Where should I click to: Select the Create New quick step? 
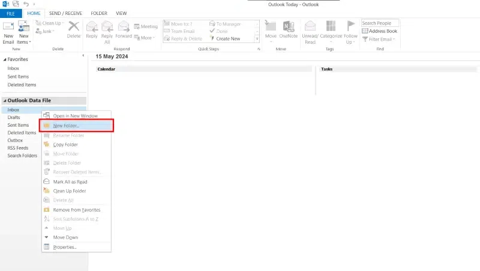(224, 39)
